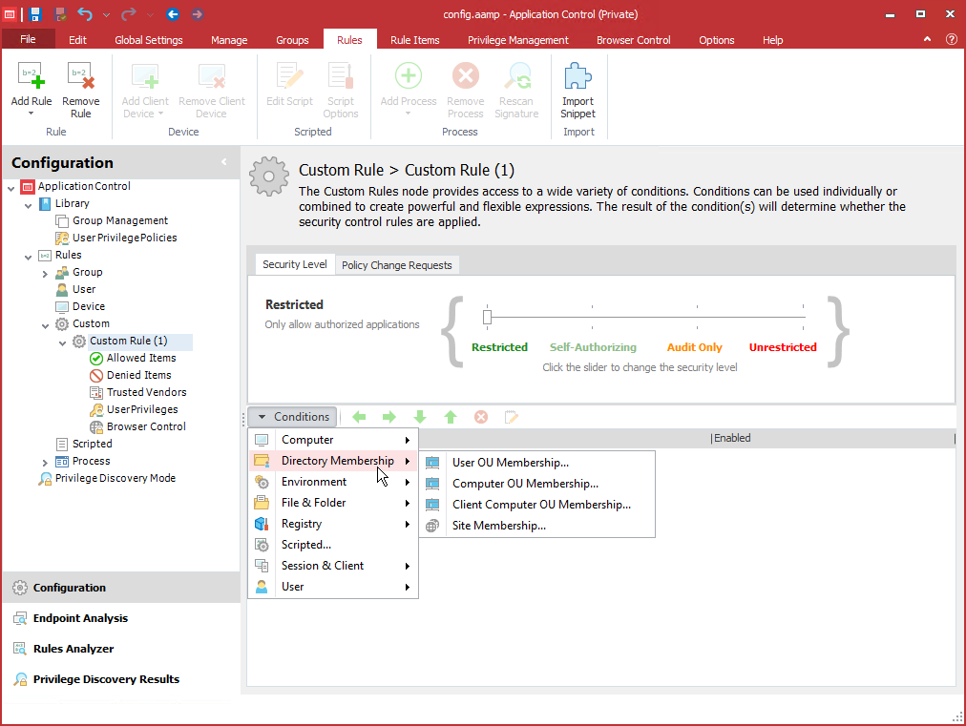The image size is (966, 726).
Task: Open Privilege Discovery Results view
Action: (120, 679)
